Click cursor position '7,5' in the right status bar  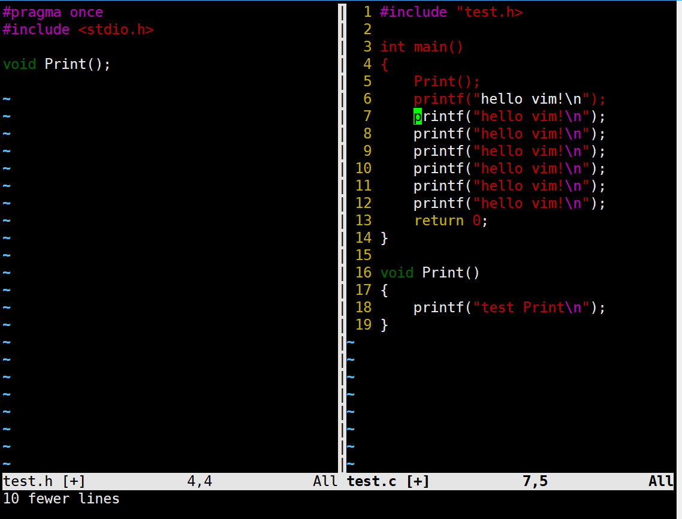[535, 482]
